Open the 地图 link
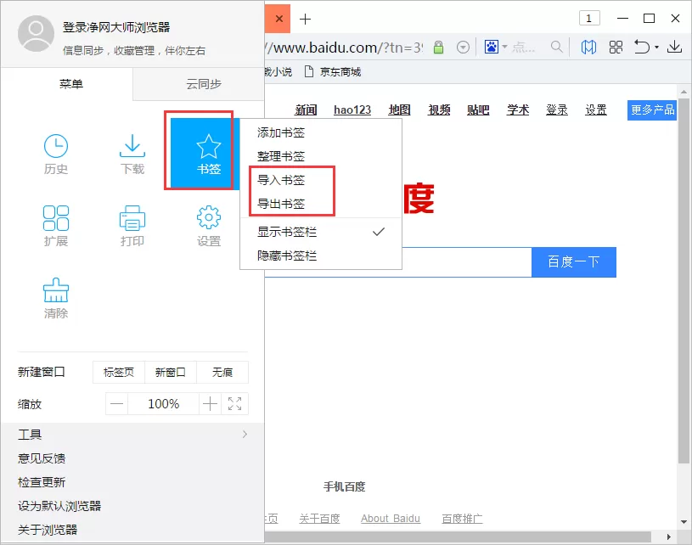This screenshot has height=545, width=692. 399,110
